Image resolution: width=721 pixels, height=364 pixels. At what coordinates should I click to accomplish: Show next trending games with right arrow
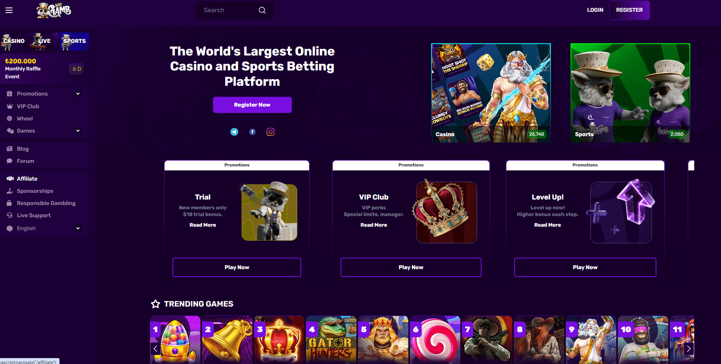(x=689, y=348)
